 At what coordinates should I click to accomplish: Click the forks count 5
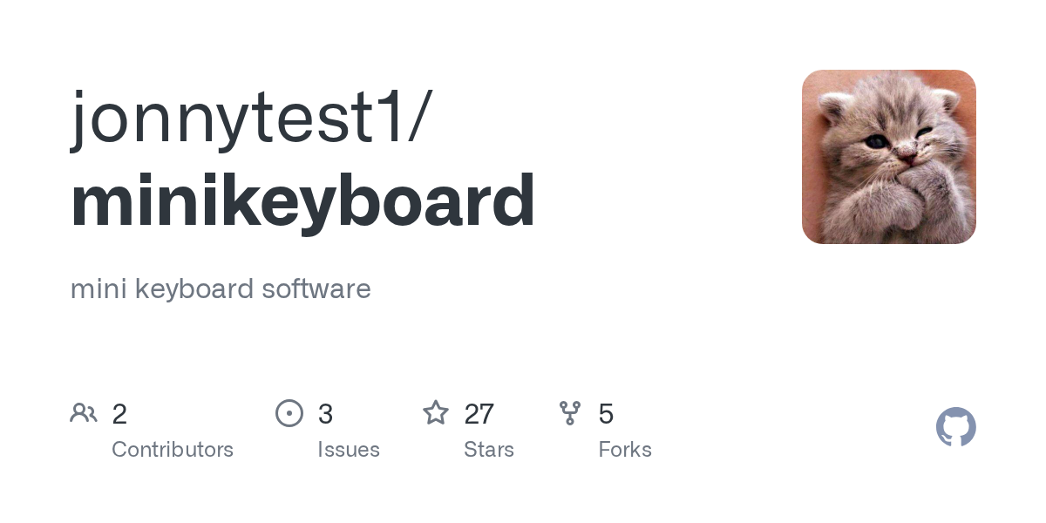click(606, 414)
